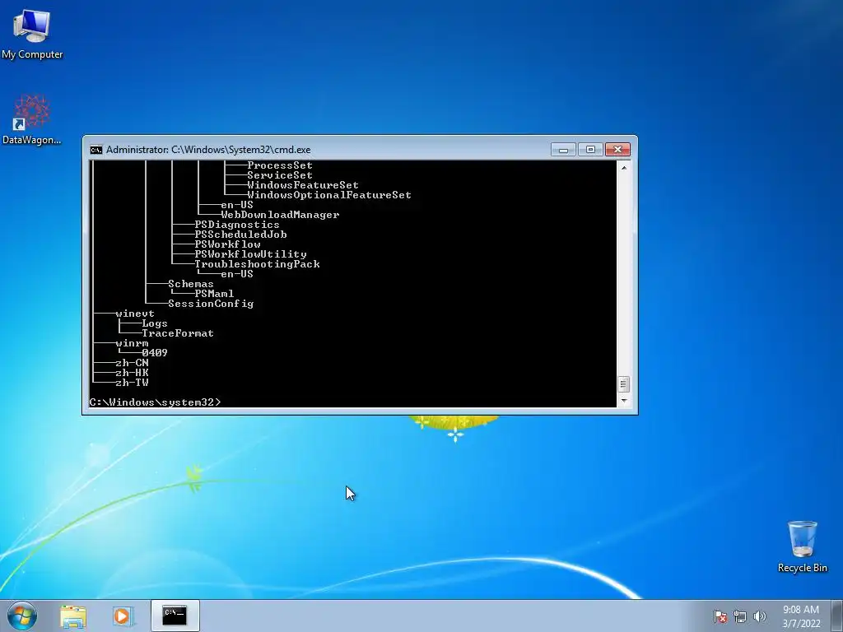Image resolution: width=843 pixels, height=632 pixels.
Task: Click the PSWorkflowUtility entry
Action: coord(250,254)
